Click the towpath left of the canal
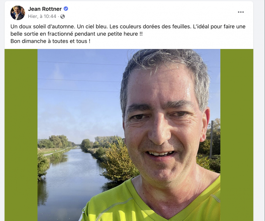The height and width of the screenshot is (221, 265). pos(54,152)
